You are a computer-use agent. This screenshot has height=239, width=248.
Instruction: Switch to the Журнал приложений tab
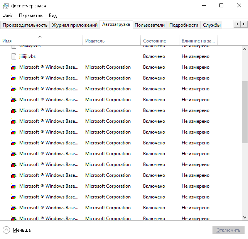point(74,25)
